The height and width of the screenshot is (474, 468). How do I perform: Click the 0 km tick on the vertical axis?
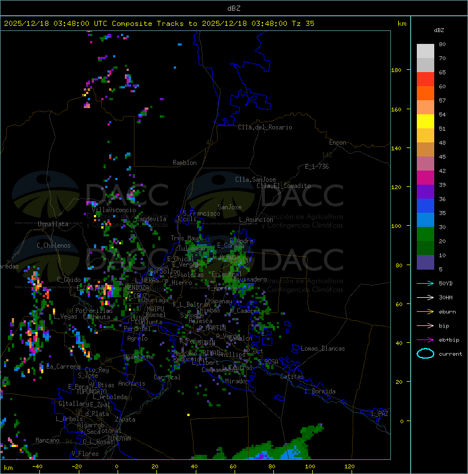402,421
